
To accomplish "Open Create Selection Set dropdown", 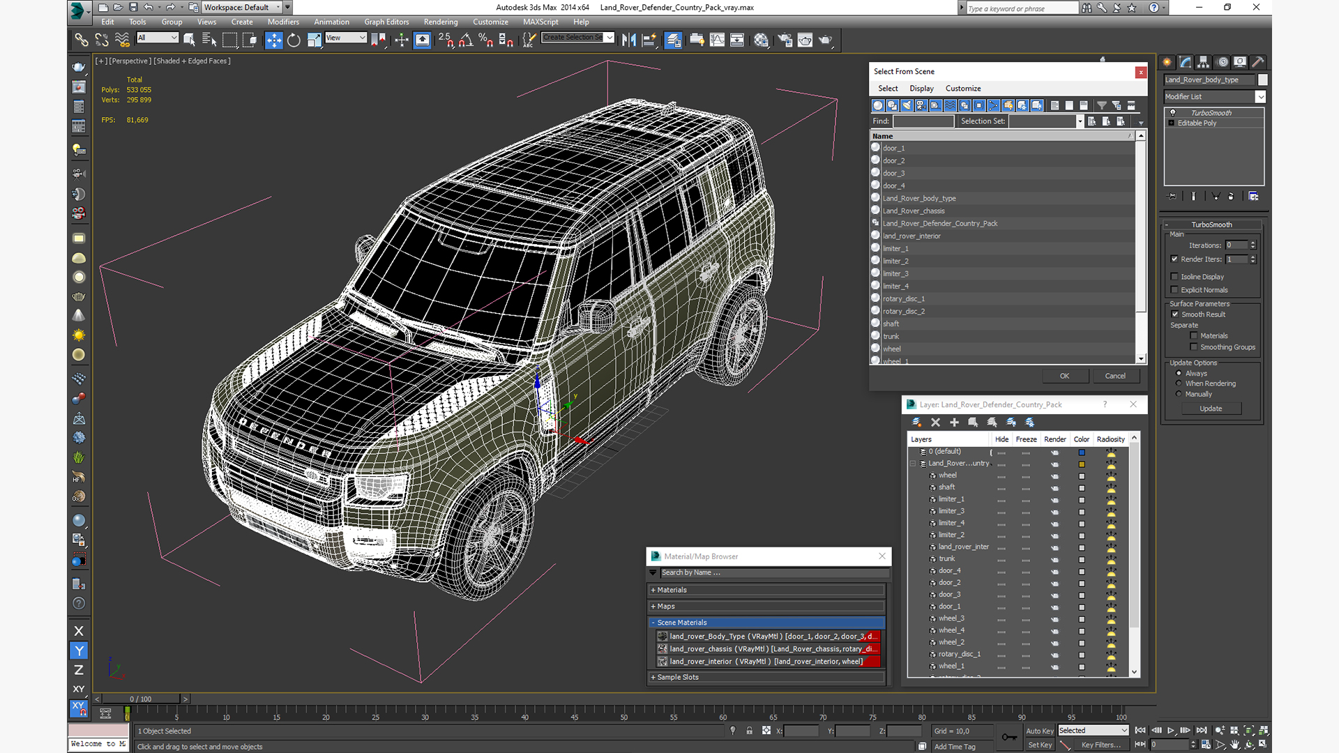I will click(x=610, y=38).
